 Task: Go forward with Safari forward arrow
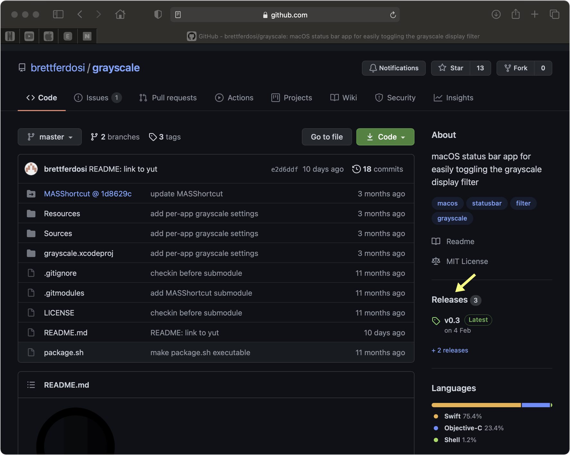click(98, 14)
